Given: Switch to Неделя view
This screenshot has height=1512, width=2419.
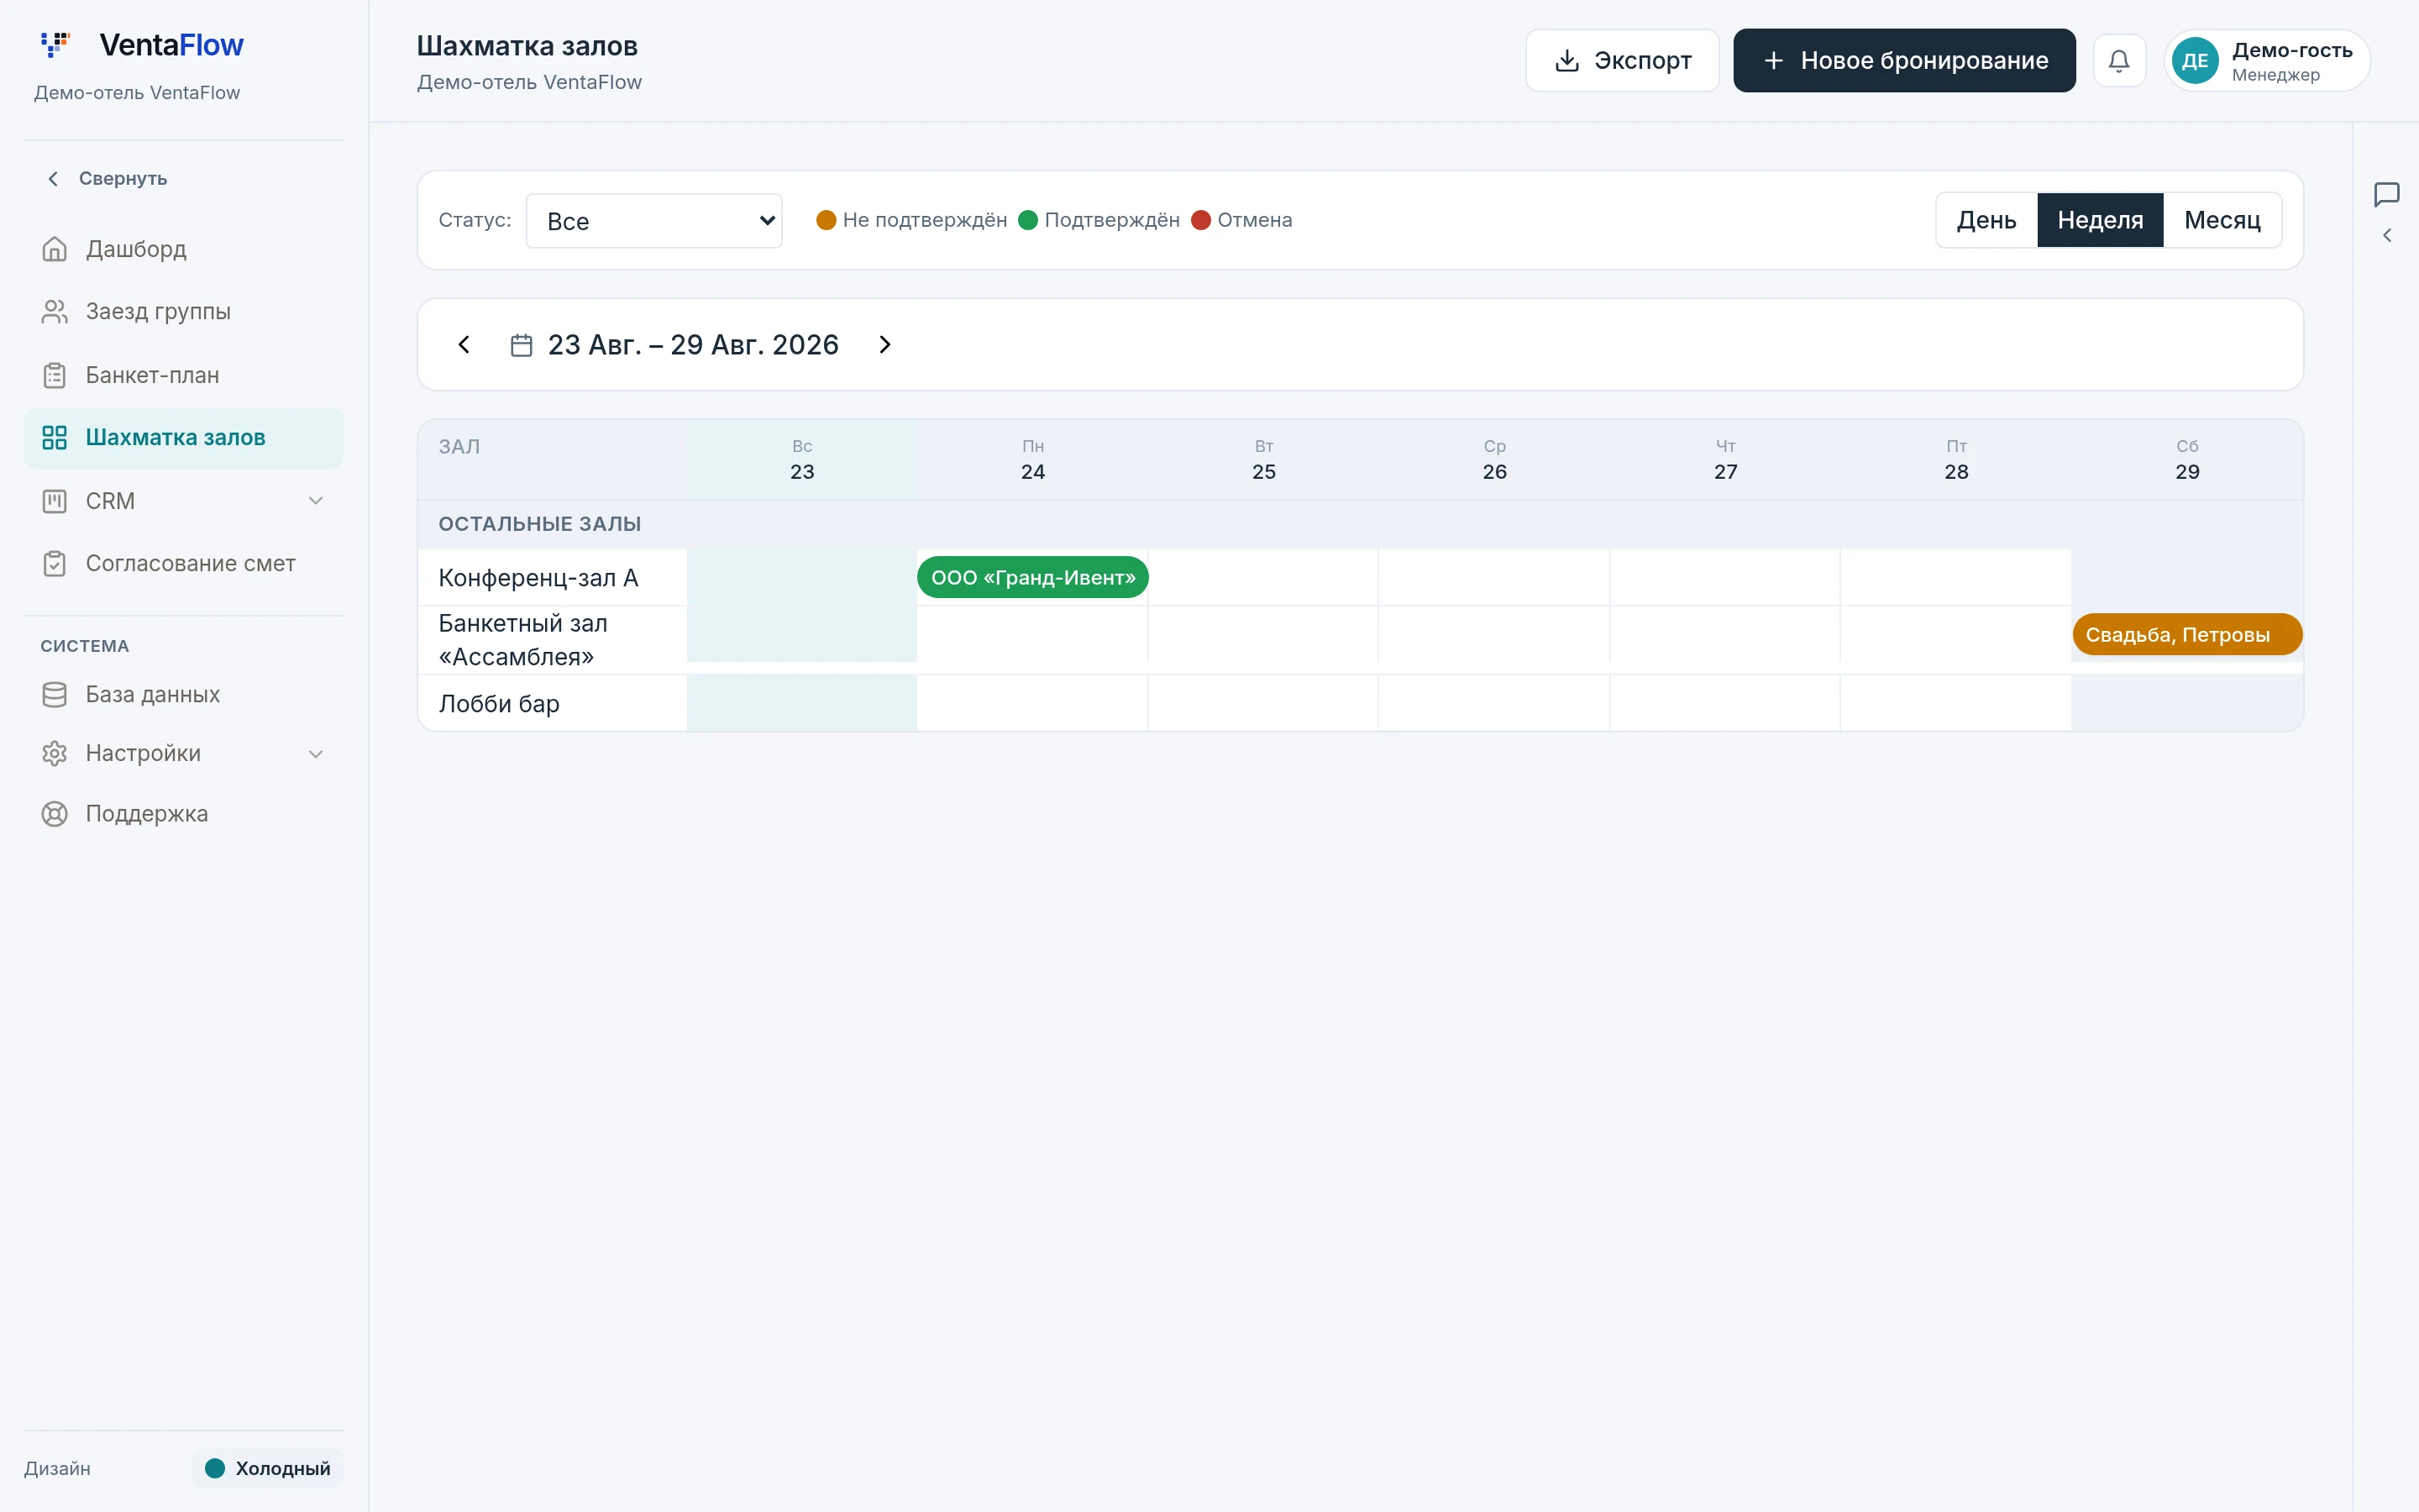Looking at the screenshot, I should point(2099,220).
